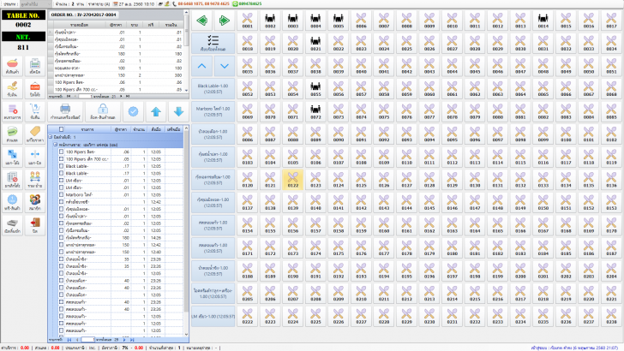Open the members group icon
Image resolution: width=624 pixels, height=351 pixels.
click(35, 202)
